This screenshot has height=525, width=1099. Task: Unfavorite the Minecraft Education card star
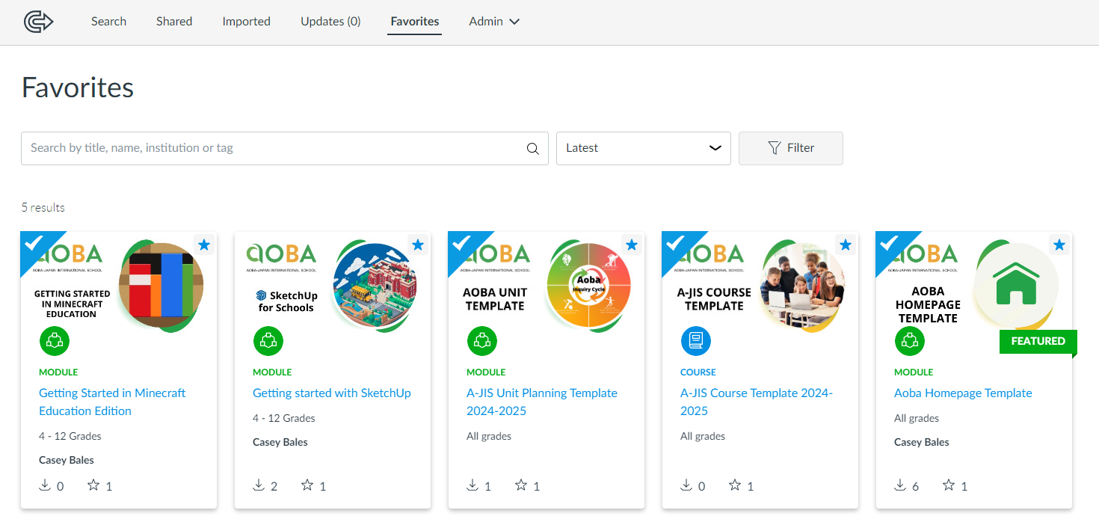click(x=204, y=245)
